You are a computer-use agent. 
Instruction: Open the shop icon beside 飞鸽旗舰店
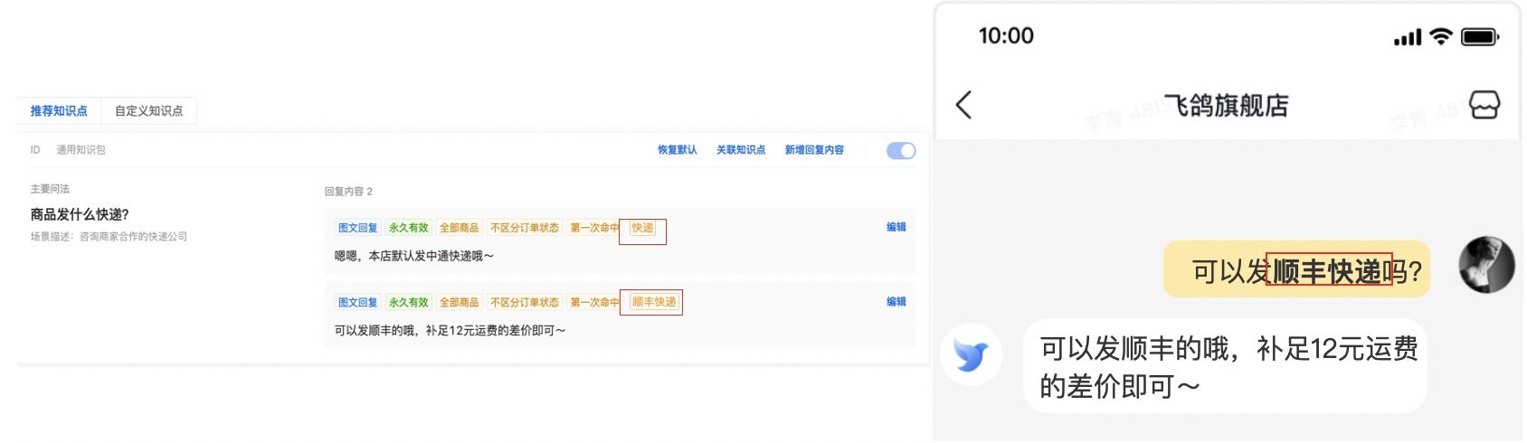[x=1484, y=105]
